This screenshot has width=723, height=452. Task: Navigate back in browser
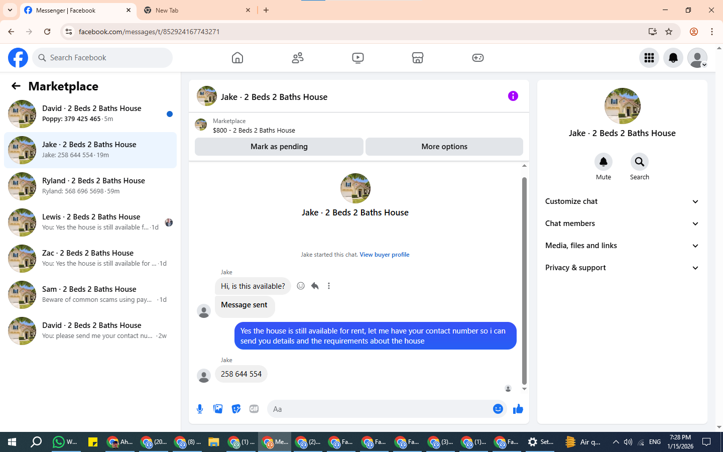point(11,32)
